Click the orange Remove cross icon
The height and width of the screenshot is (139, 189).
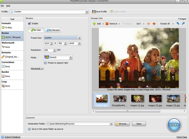(107, 23)
